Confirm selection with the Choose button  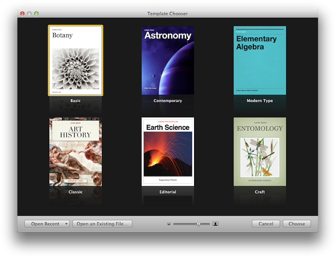[297, 224]
